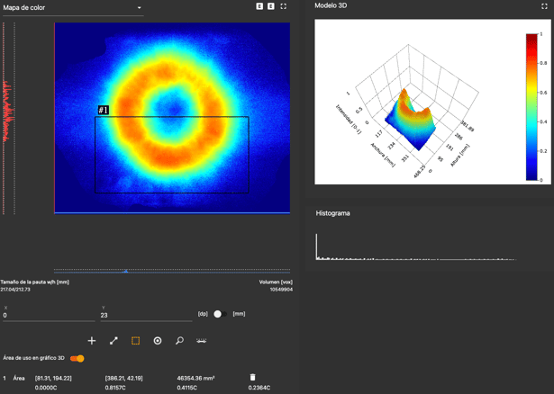The height and width of the screenshot is (394, 554).
Task: Delete Área measurement row 1
Action: point(252,378)
